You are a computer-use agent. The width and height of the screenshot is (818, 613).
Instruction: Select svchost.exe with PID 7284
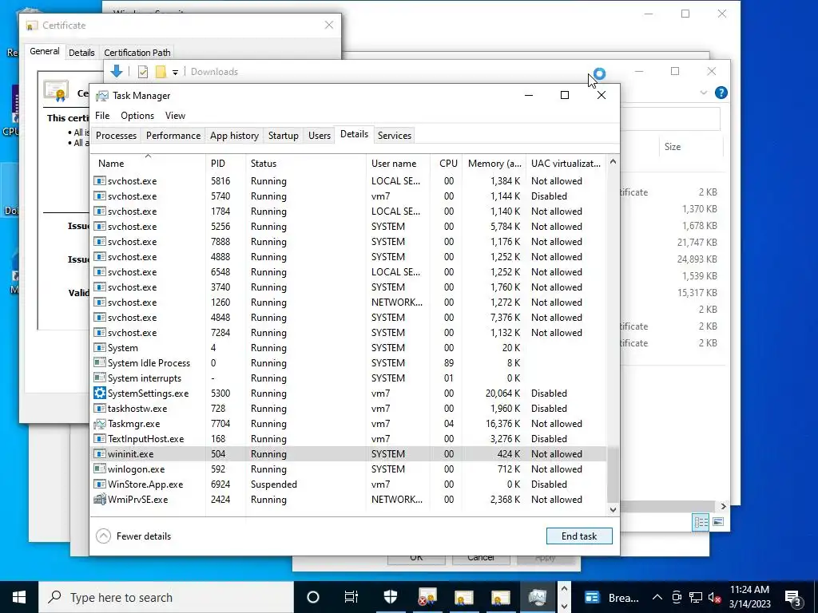(348, 333)
